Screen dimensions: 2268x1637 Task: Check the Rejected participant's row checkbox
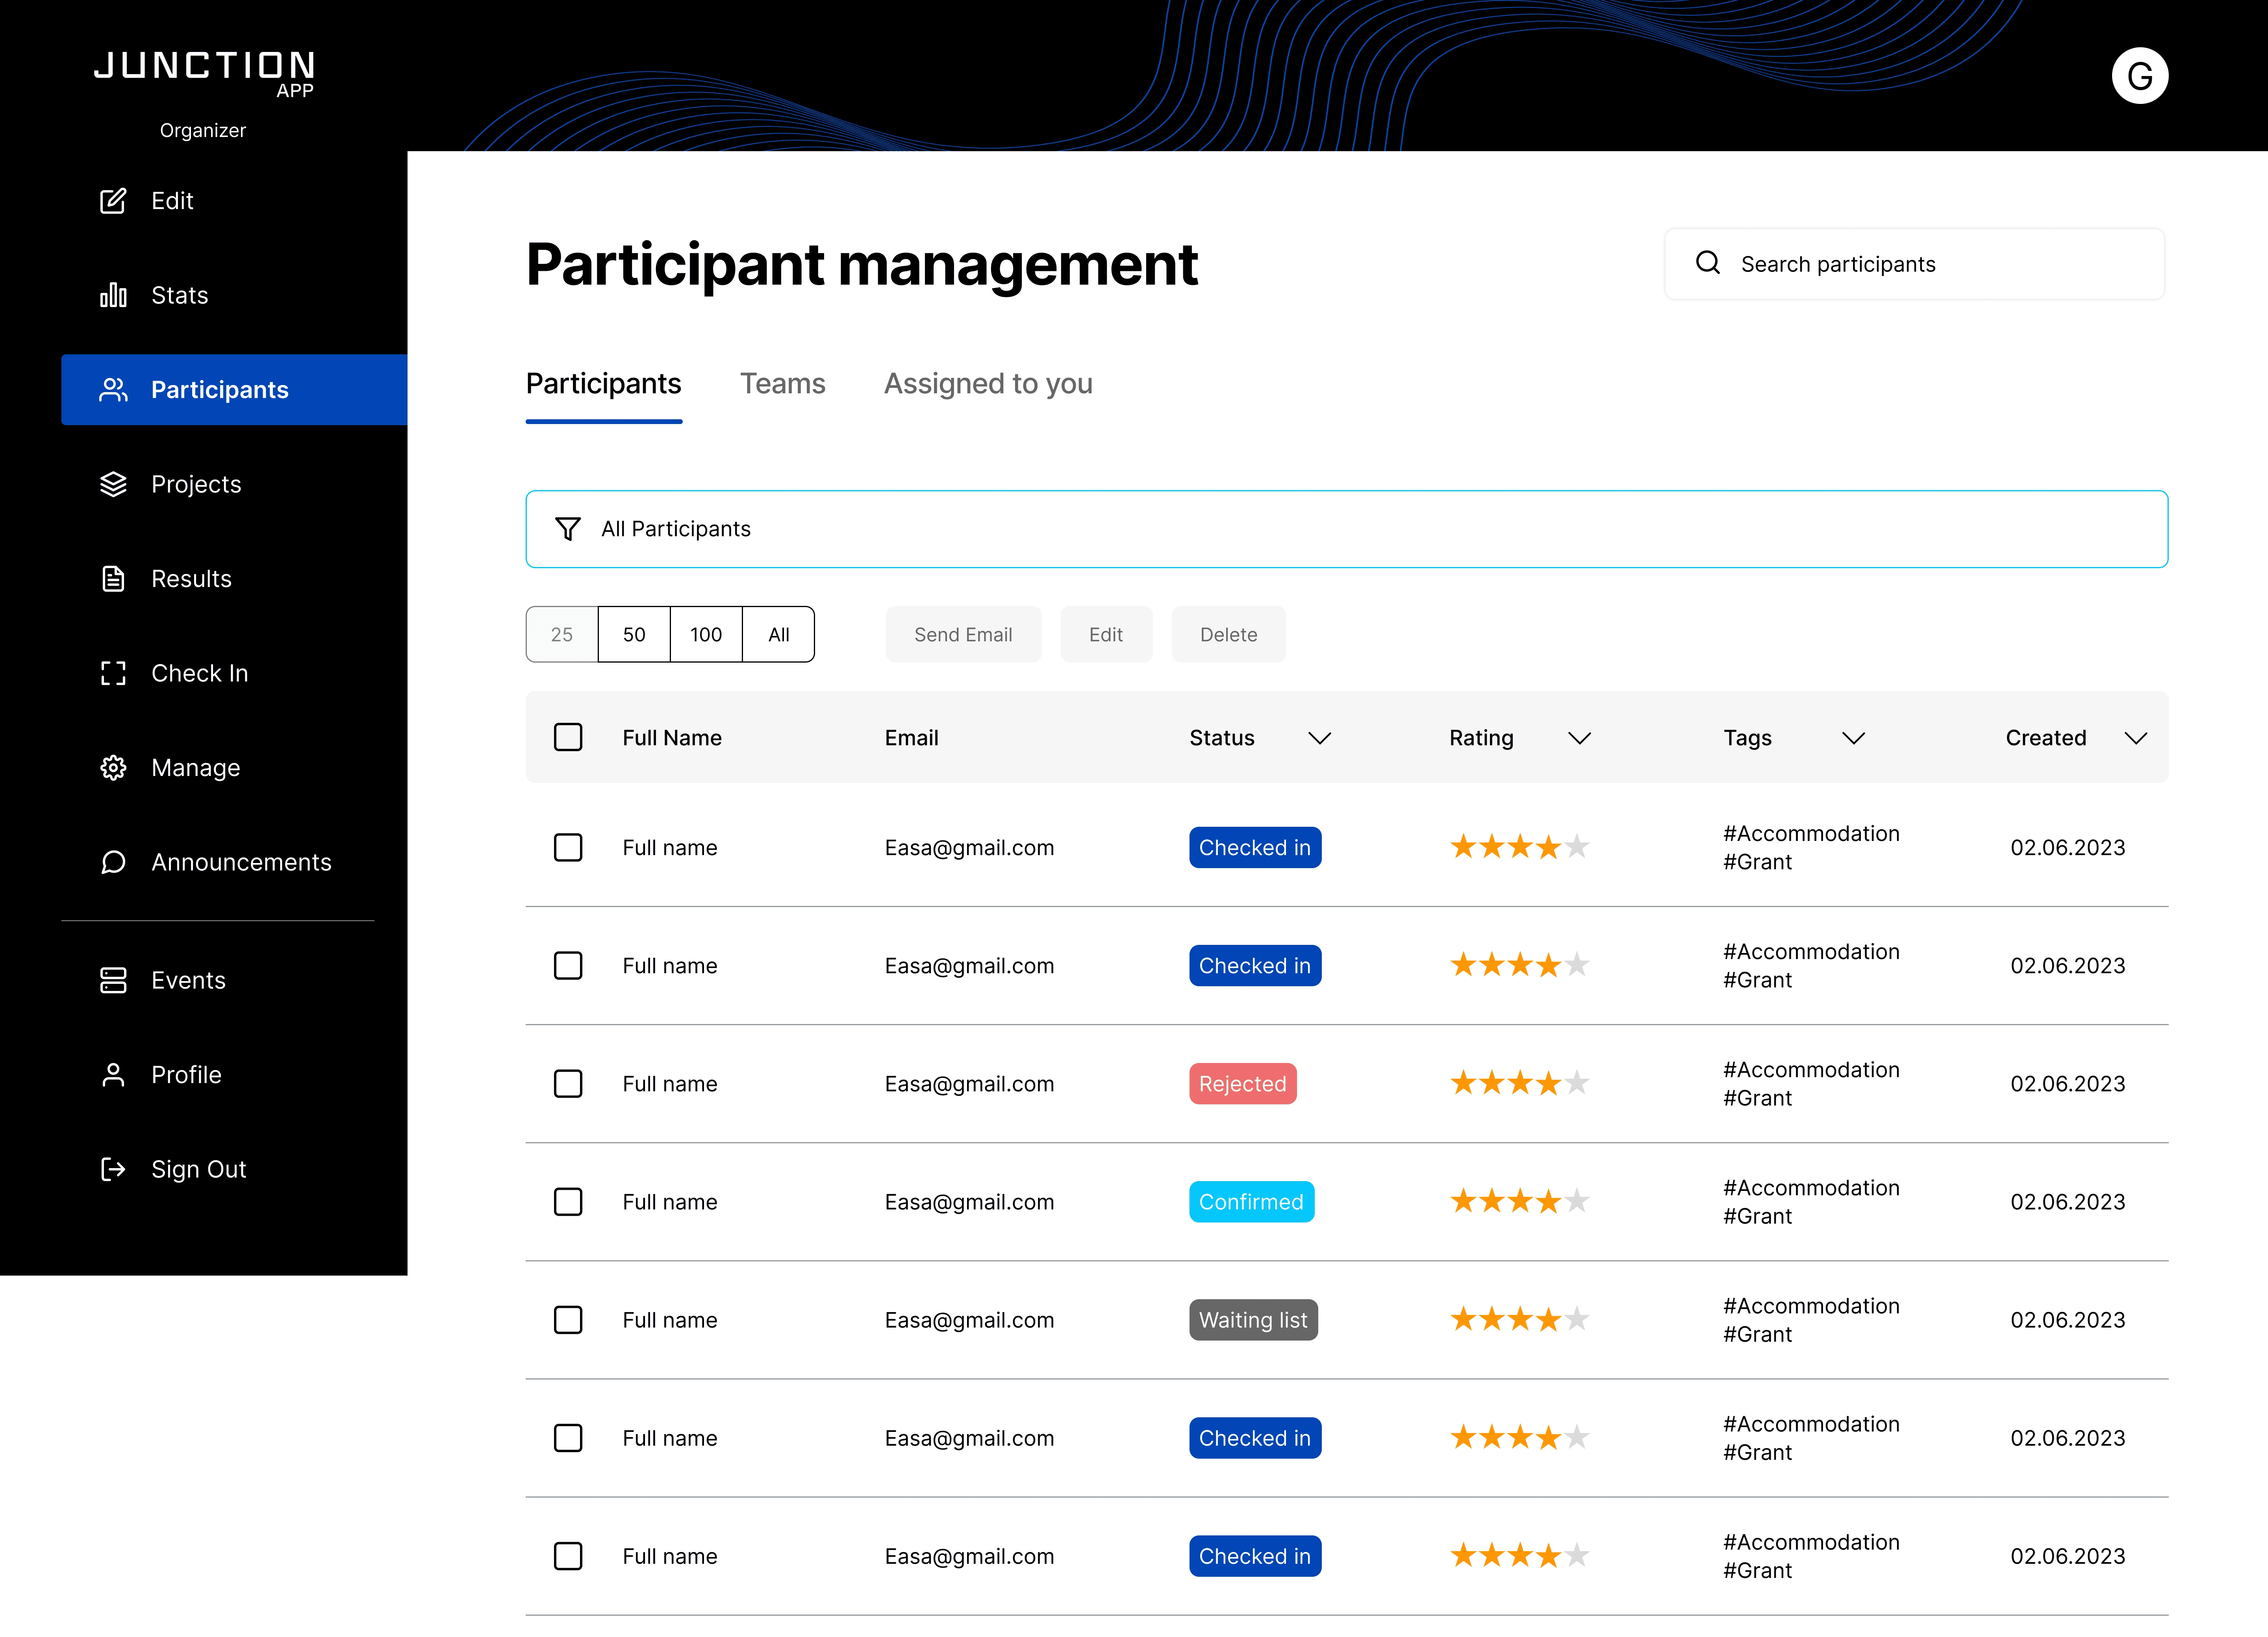[568, 1084]
